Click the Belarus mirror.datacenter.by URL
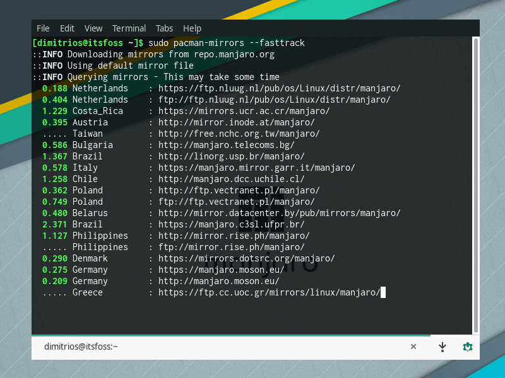 point(279,213)
